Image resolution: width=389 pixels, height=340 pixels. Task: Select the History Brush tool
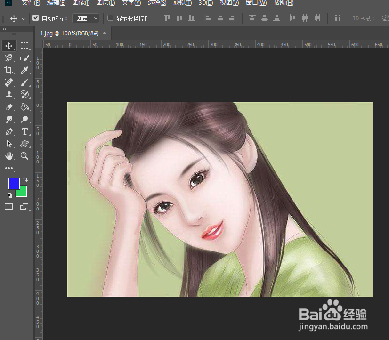coord(24,95)
